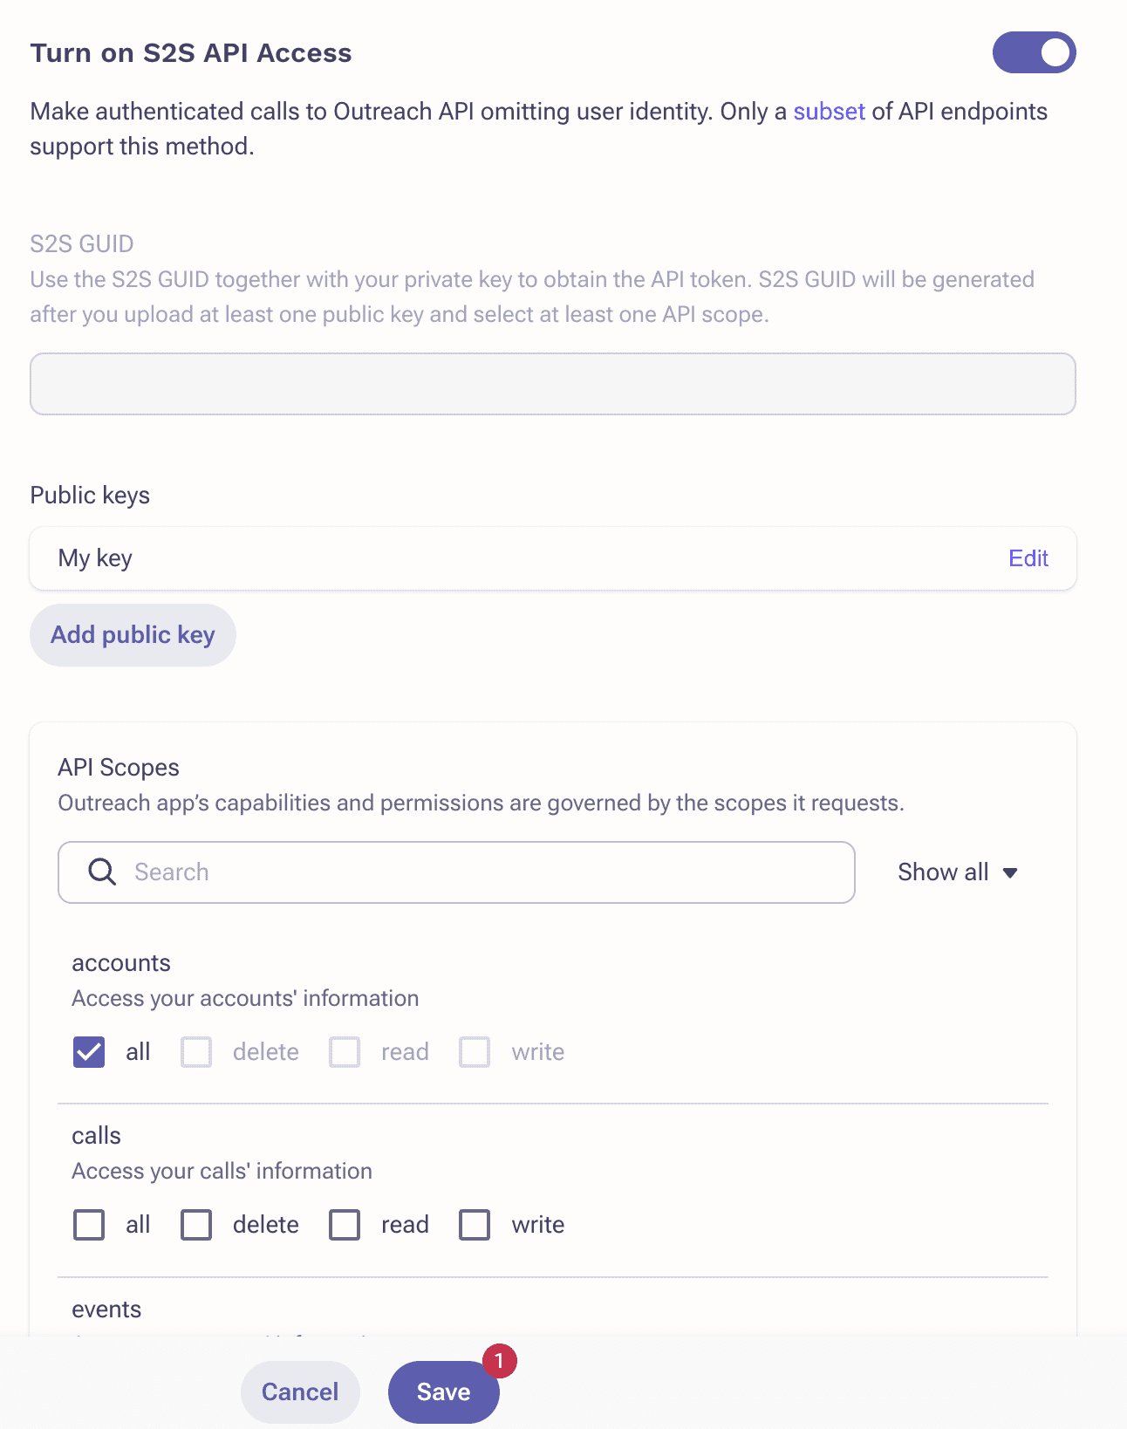The height and width of the screenshot is (1429, 1127).
Task: Save the S2S API settings
Action: tap(443, 1392)
